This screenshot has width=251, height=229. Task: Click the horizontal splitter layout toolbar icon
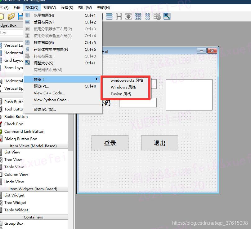coord(119,16)
